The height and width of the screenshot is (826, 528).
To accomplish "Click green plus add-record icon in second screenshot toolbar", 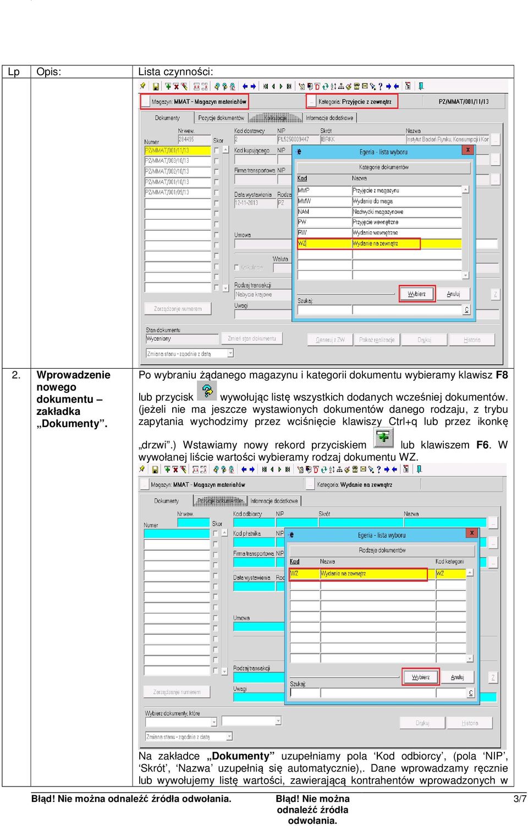I will click(x=167, y=469).
